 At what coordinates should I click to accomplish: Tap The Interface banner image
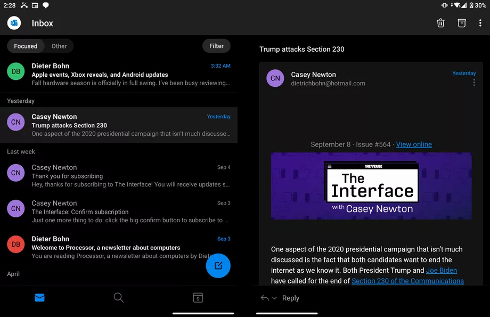point(371,186)
